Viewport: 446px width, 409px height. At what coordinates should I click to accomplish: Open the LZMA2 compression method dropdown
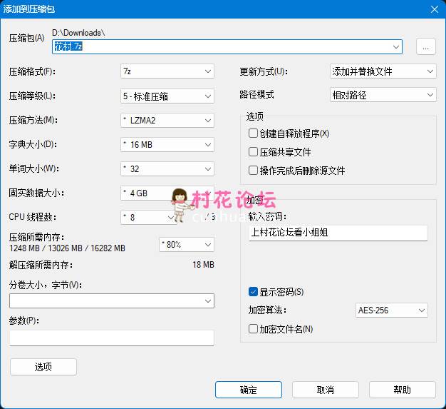click(x=167, y=120)
